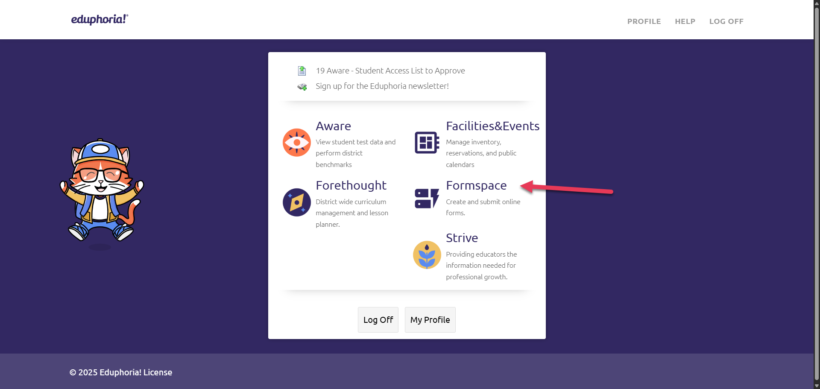This screenshot has width=820, height=389.
Task: Click the Student Access List document icon
Action: point(302,70)
